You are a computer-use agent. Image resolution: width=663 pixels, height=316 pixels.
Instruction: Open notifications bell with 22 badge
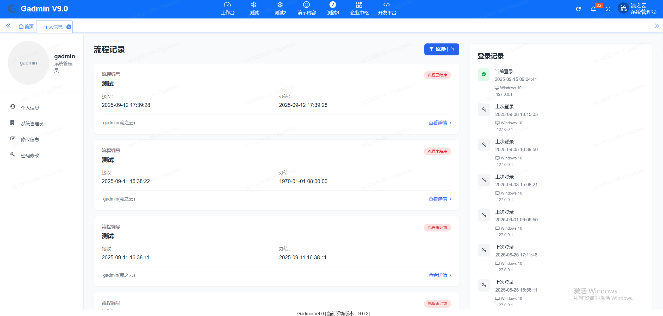(593, 9)
